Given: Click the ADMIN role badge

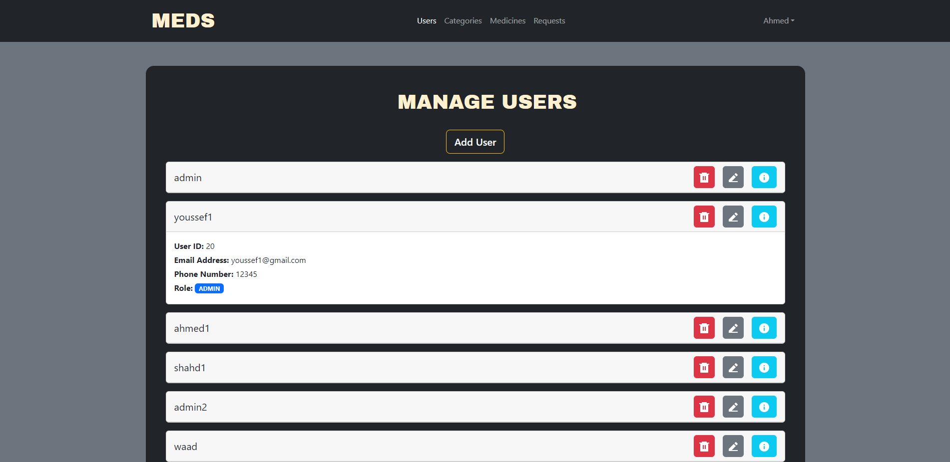Looking at the screenshot, I should 209,288.
